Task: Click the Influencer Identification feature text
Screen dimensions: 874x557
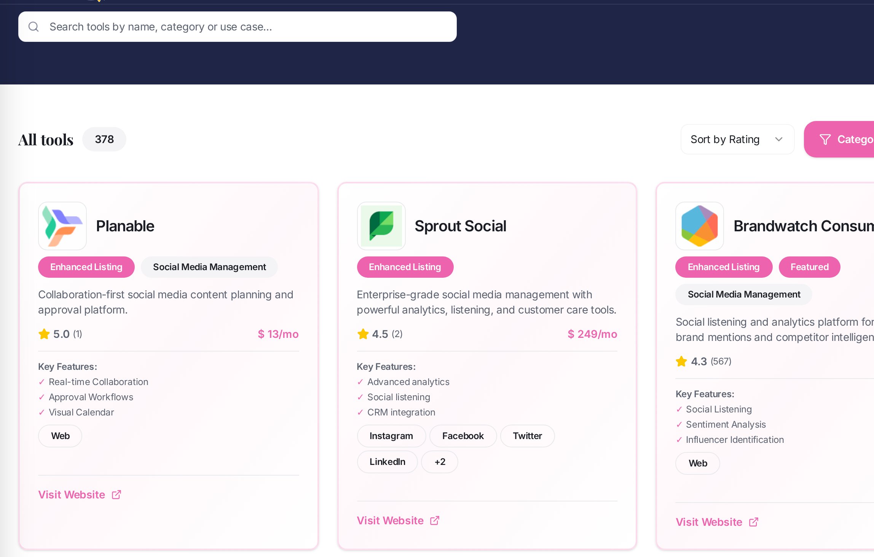Action: tap(735, 440)
